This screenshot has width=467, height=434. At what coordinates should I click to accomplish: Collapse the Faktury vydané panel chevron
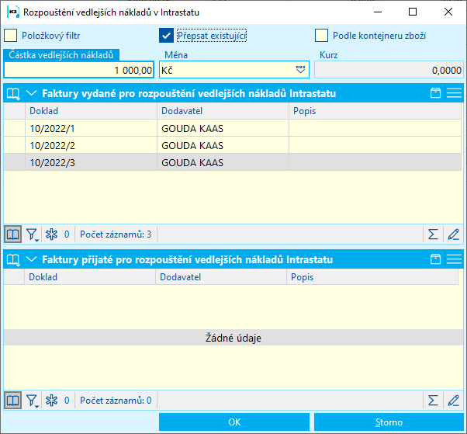[x=32, y=93]
